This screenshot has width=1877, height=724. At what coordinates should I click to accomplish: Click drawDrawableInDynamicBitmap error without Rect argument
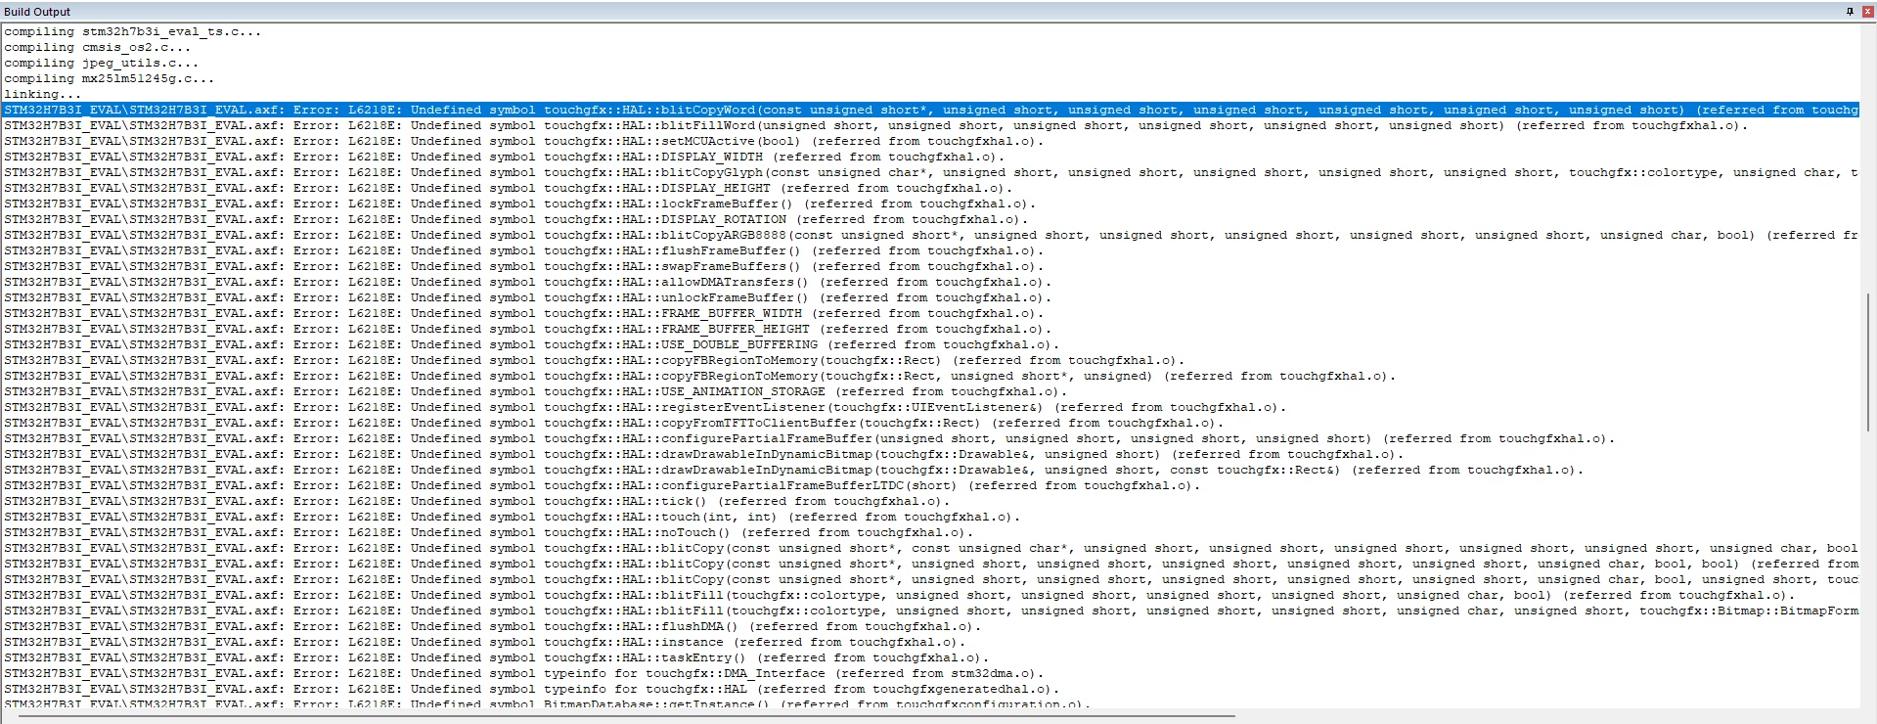[704, 454]
